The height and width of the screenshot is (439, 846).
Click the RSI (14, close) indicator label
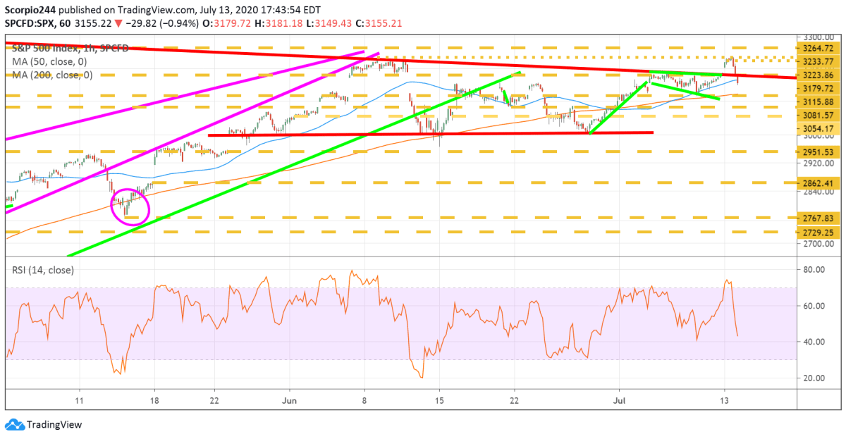(42, 269)
